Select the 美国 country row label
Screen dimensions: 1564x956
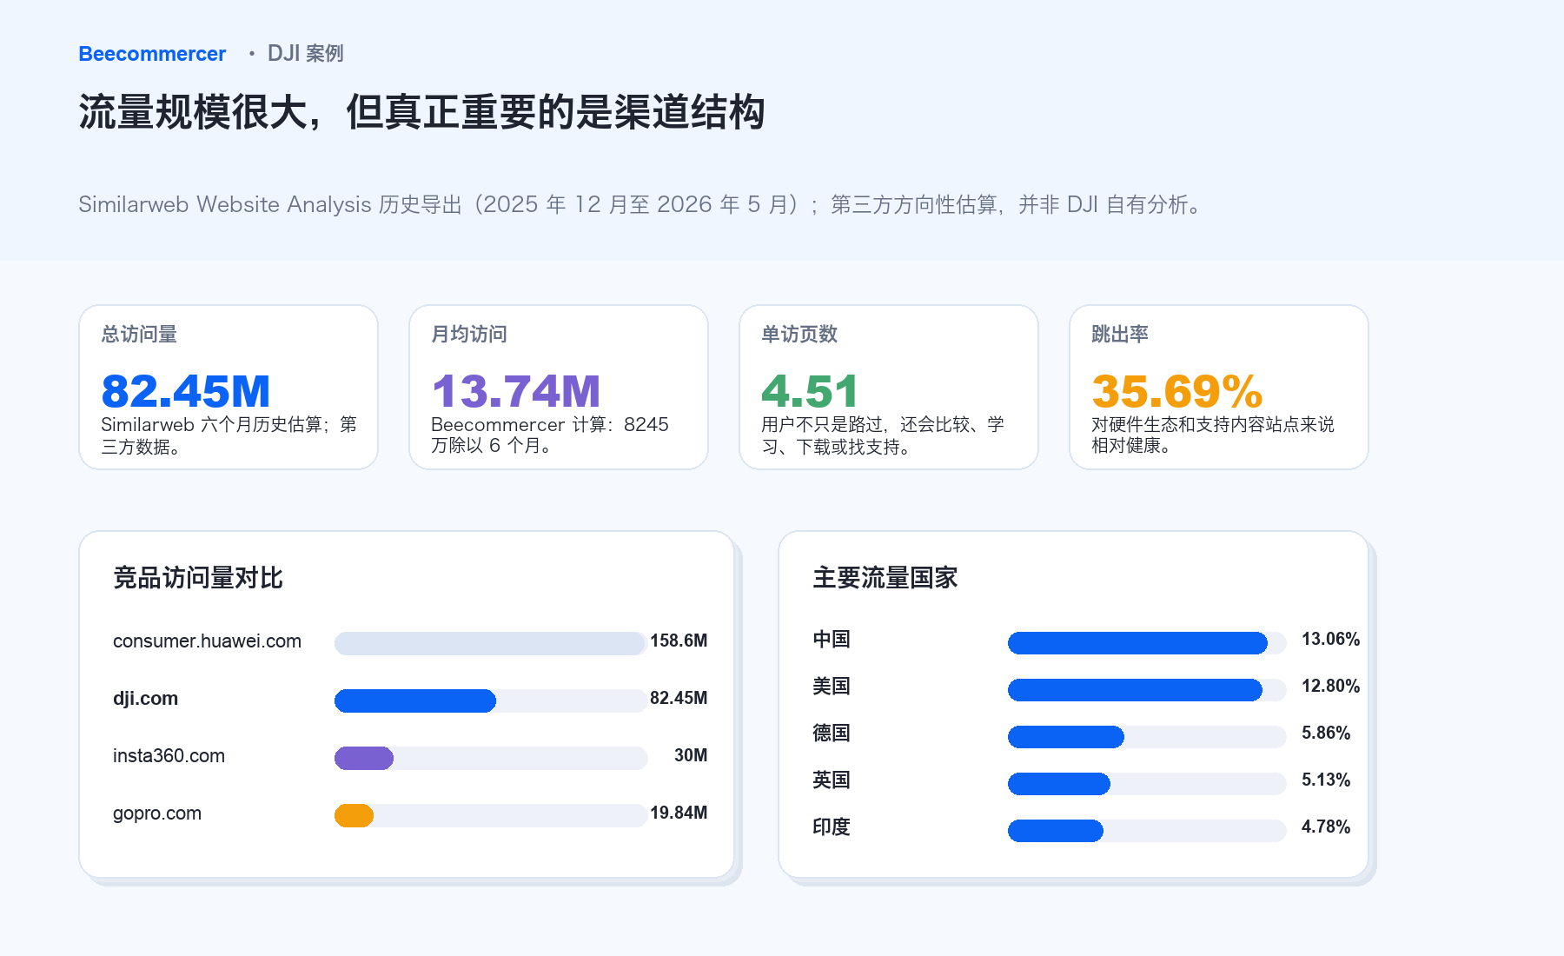click(832, 687)
